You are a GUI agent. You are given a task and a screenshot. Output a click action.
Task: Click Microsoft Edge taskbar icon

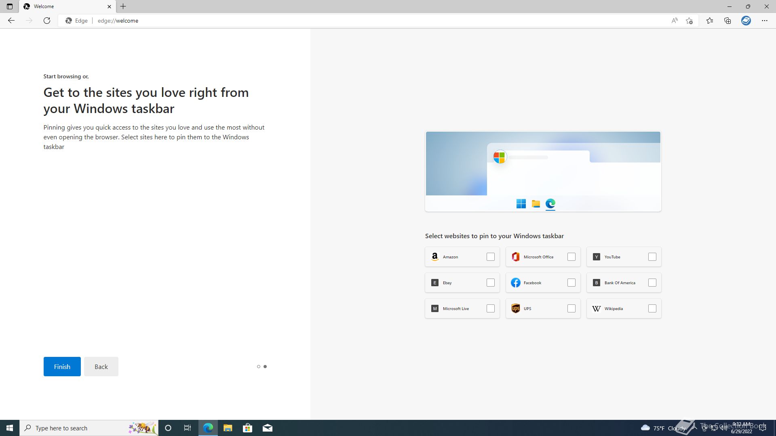pyautogui.click(x=208, y=428)
